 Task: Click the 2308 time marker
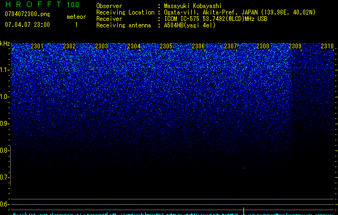click(x=263, y=46)
